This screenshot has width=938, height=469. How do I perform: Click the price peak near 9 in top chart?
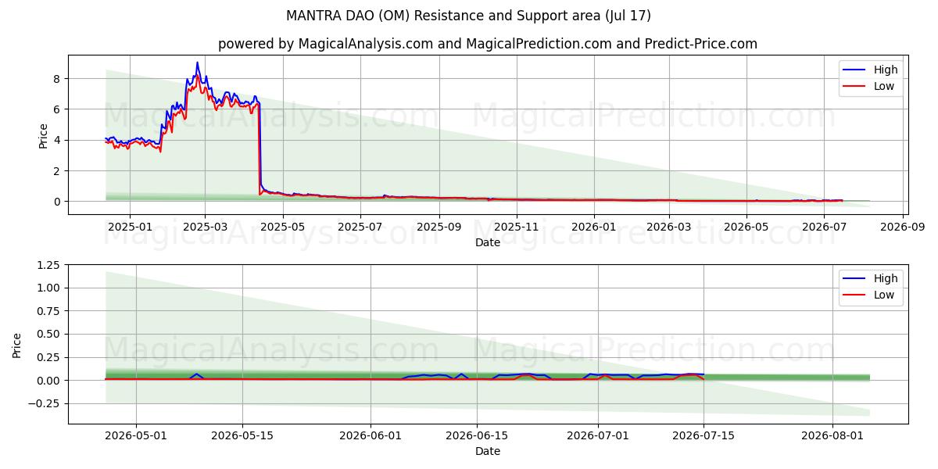coord(197,63)
